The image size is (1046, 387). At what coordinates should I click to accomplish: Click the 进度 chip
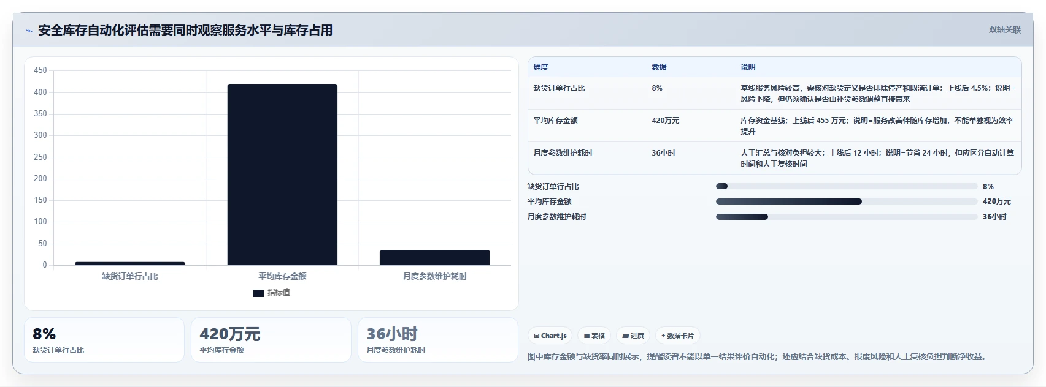click(633, 336)
